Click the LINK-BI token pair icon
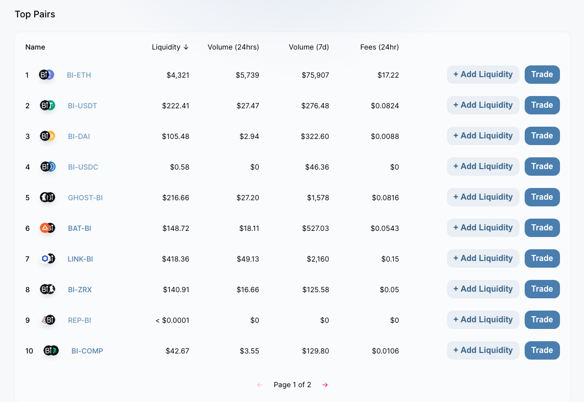 (47, 258)
